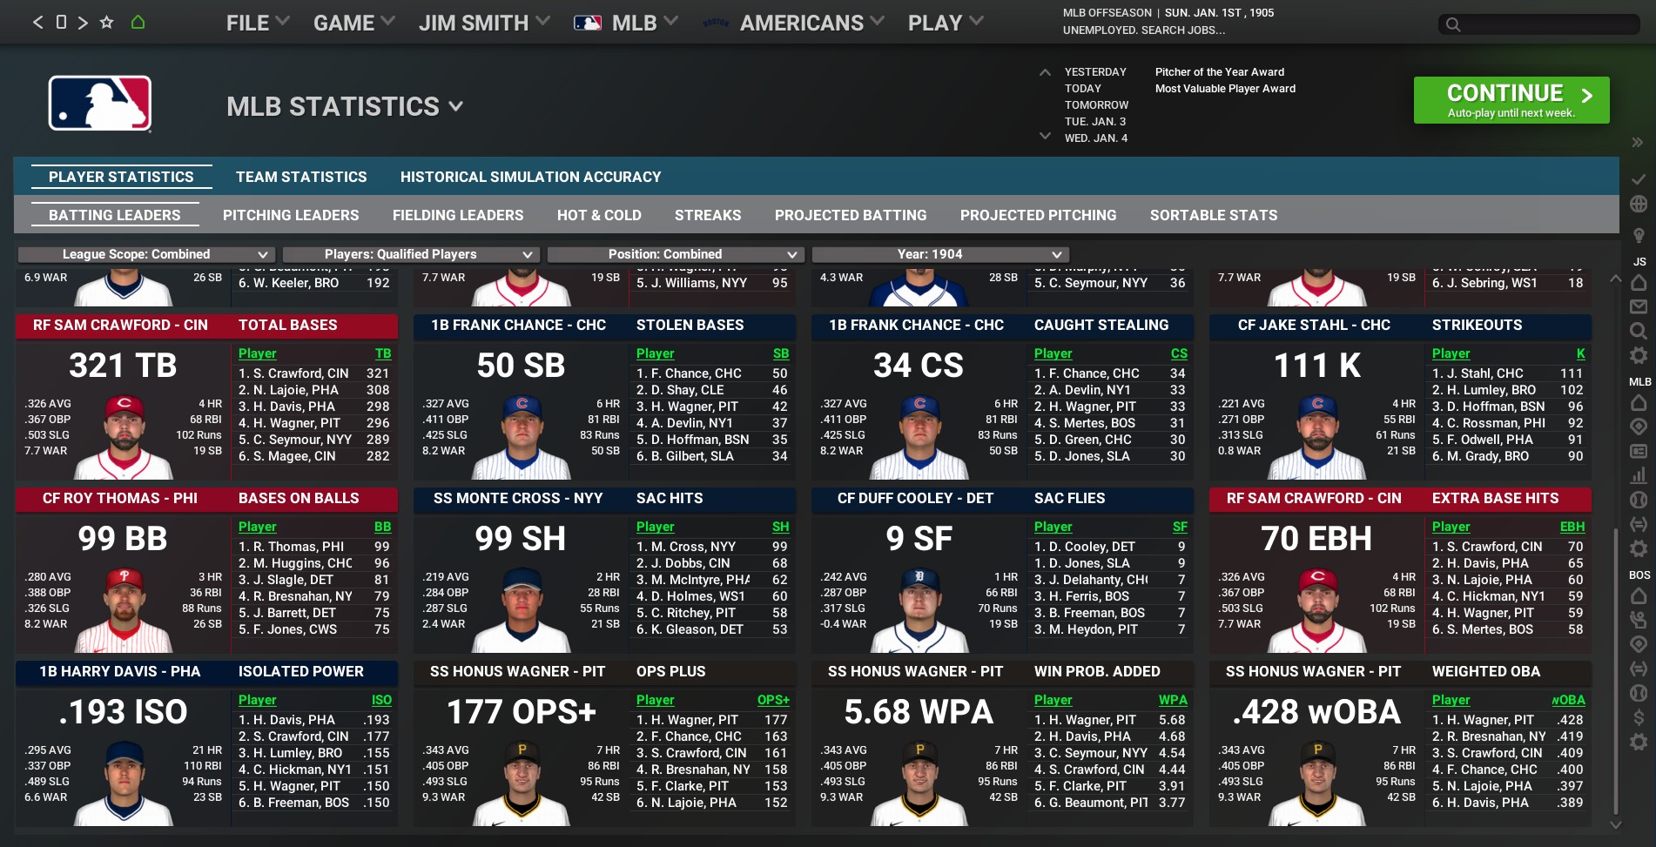
Task: Open the green home icon in the top bar
Action: coord(138,23)
